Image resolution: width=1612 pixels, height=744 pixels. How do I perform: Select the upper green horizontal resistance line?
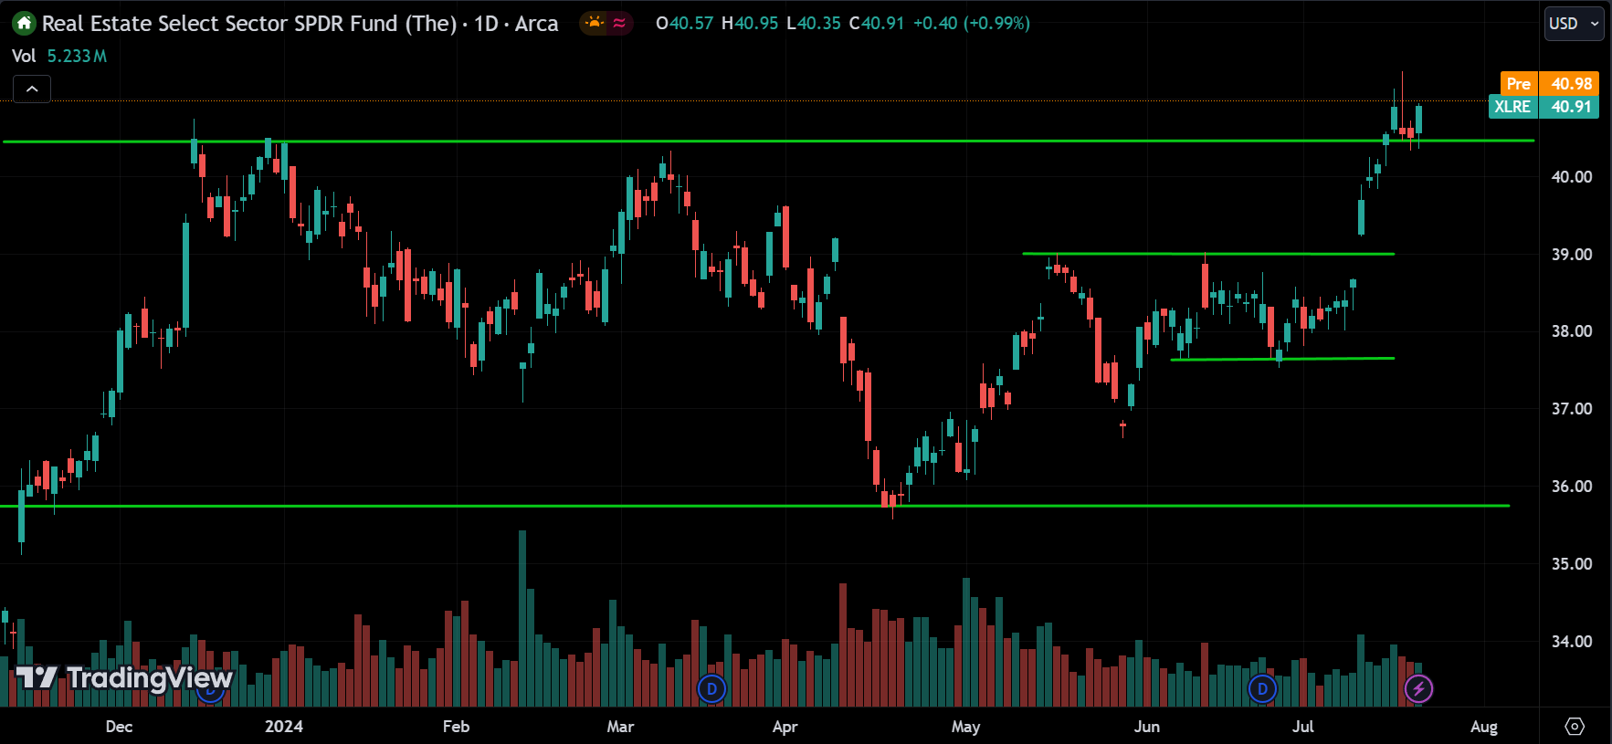(x=767, y=141)
